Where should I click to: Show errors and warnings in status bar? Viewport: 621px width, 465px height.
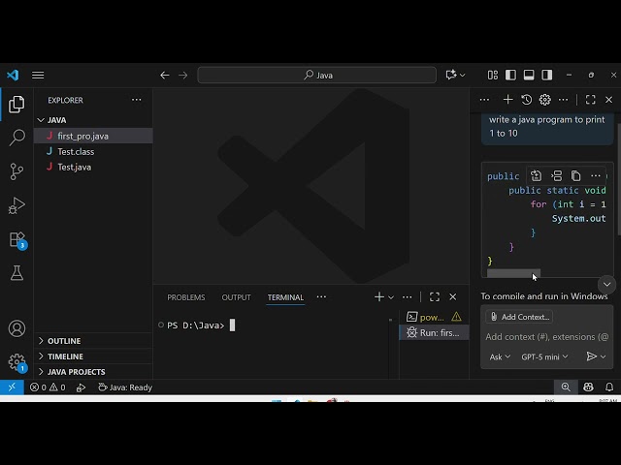(48, 387)
